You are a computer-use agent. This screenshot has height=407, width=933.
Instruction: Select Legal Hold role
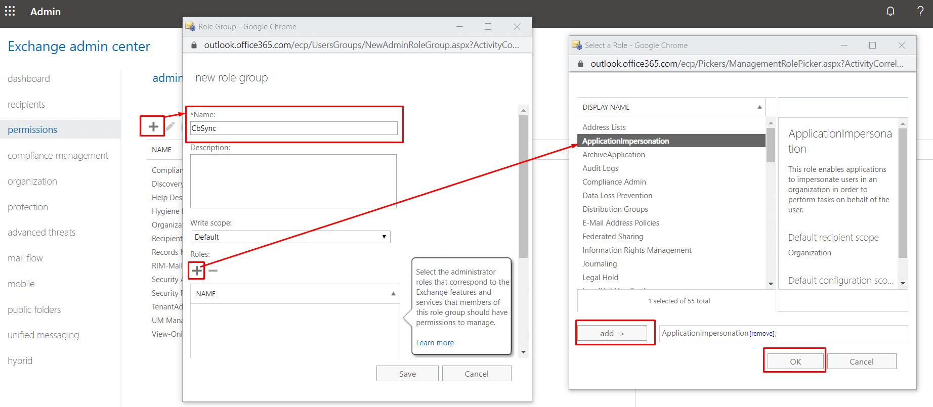(x=600, y=278)
